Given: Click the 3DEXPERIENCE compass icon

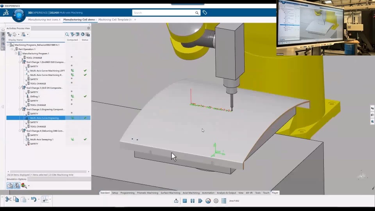Looking at the screenshot, I should [19, 15].
